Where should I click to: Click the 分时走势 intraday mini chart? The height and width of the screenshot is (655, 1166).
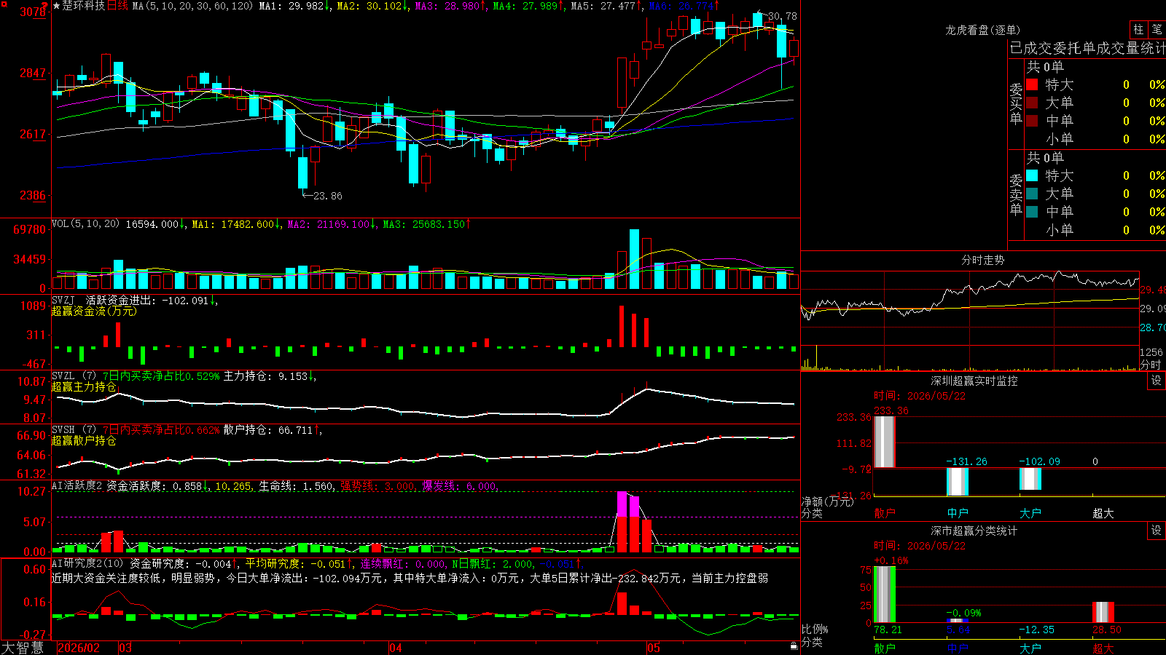(970, 320)
